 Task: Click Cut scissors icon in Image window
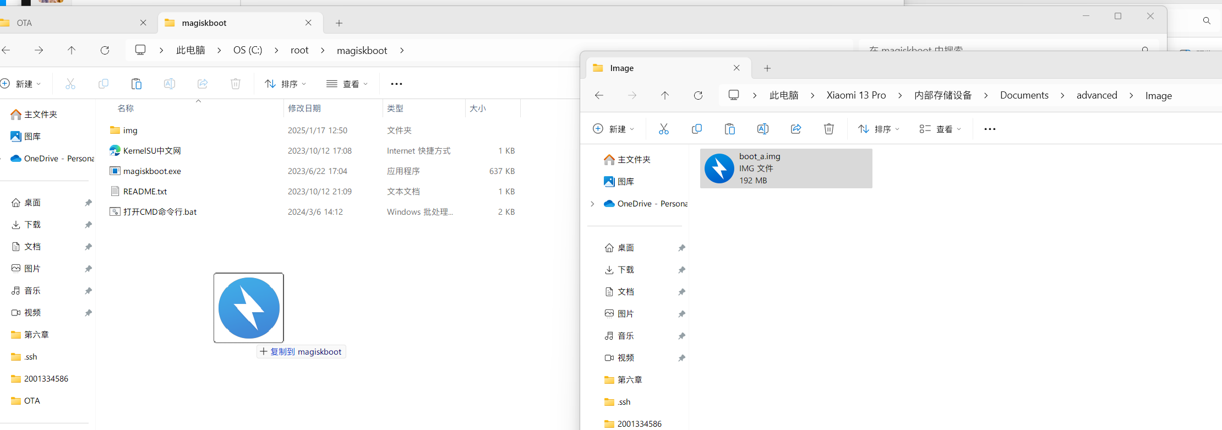point(664,129)
